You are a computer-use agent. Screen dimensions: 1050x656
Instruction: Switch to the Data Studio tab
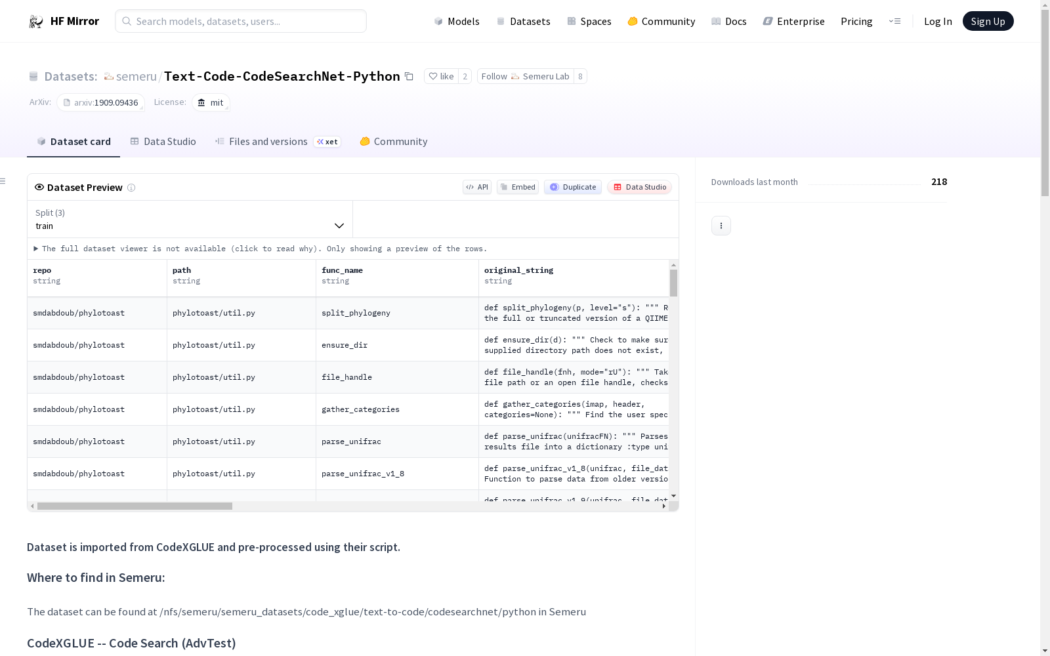click(x=163, y=142)
